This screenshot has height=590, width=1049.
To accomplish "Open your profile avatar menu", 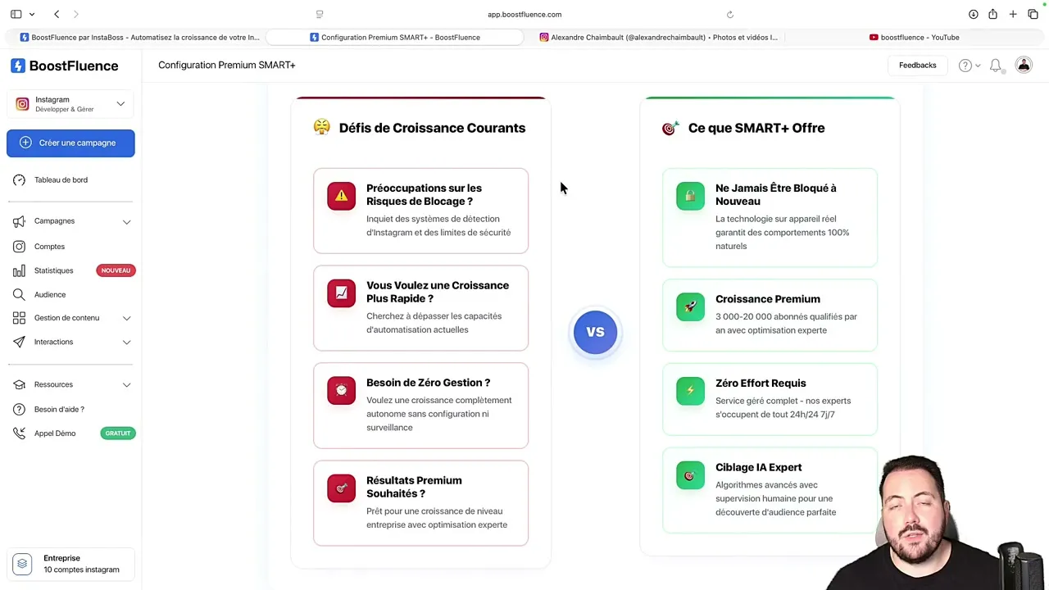I will coord(1024,65).
